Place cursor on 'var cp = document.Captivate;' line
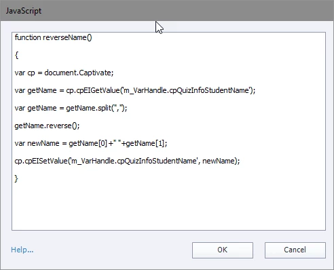Image resolution: width=334 pixels, height=270 pixels. click(x=64, y=73)
